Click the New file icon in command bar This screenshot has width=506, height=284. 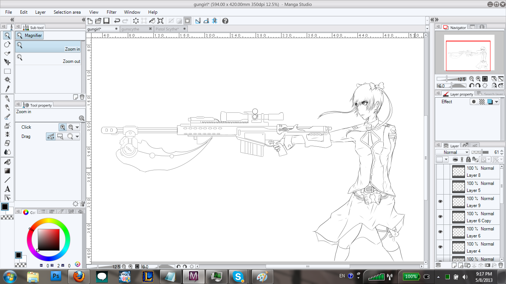(90, 21)
